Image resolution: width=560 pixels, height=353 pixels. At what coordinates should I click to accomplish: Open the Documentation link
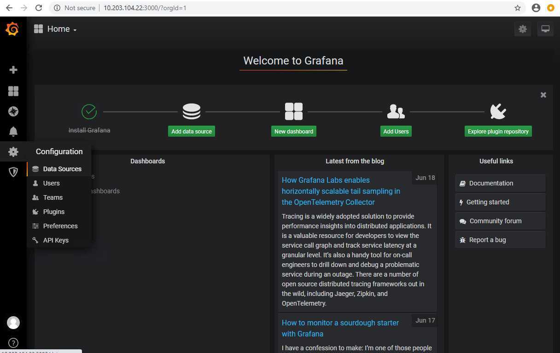pyautogui.click(x=501, y=183)
